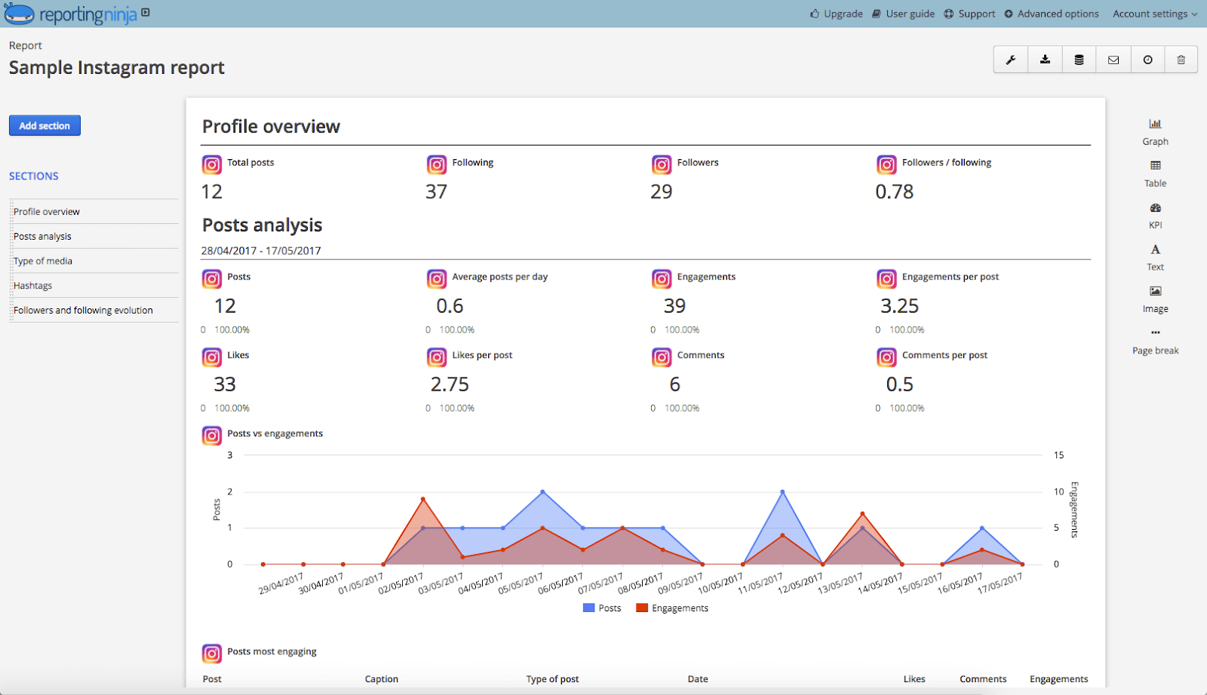Add an Image widget
Viewport: 1207px width, 695px height.
click(x=1155, y=299)
